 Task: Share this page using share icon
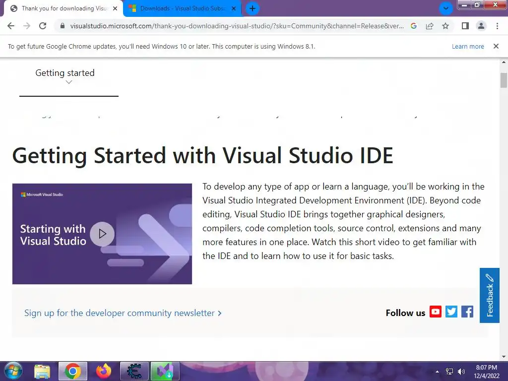point(430,26)
